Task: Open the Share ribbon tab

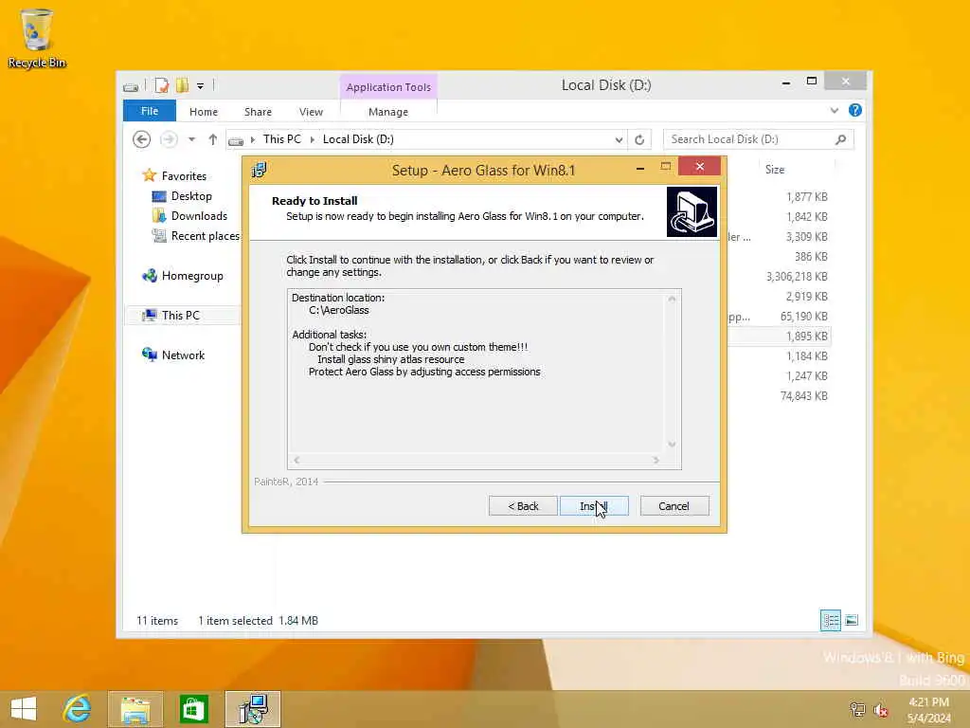Action: point(258,112)
